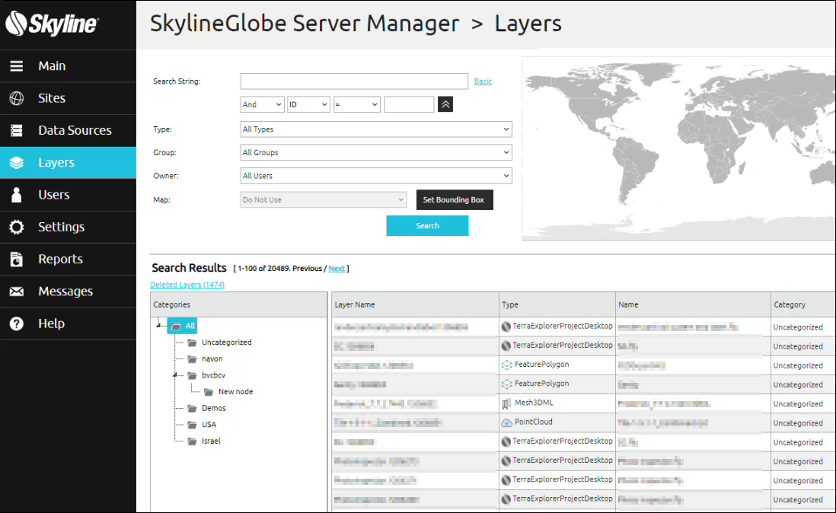Click the Reports document icon
The image size is (836, 513).
pos(17,259)
